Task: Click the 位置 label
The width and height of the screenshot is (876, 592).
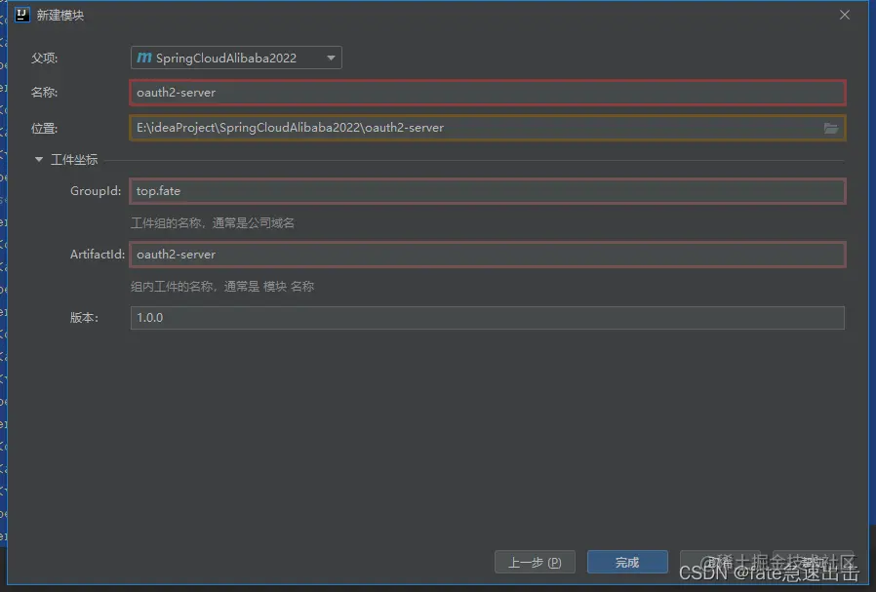Action: (44, 129)
